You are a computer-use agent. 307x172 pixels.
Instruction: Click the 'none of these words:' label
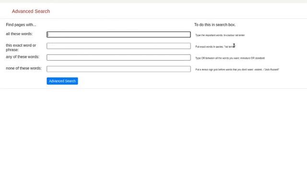click(x=24, y=68)
